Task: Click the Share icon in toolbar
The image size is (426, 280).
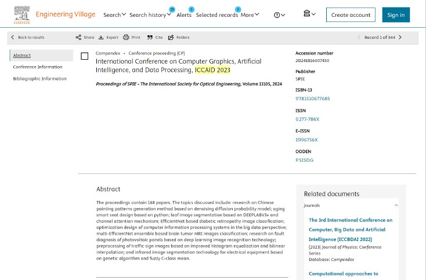Action: click(78, 38)
